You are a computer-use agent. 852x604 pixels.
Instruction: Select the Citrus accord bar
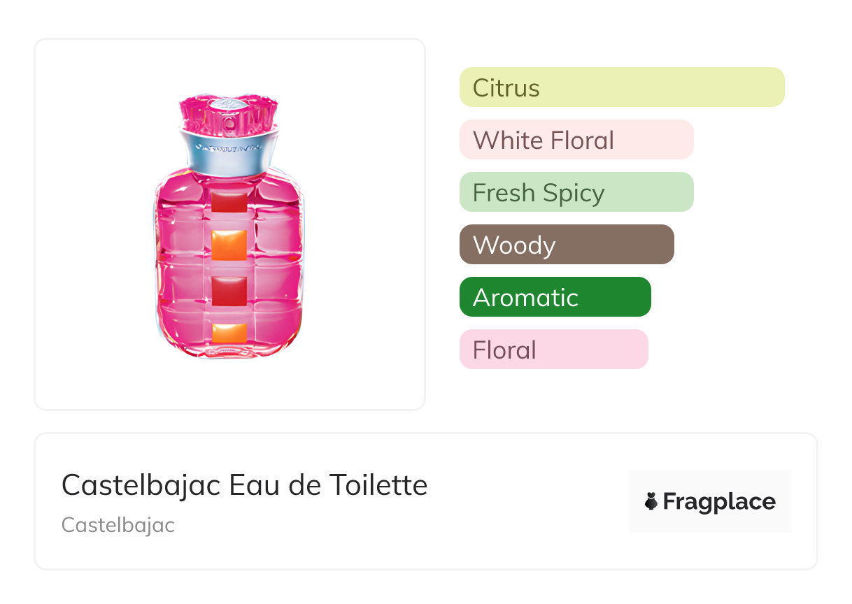click(621, 87)
